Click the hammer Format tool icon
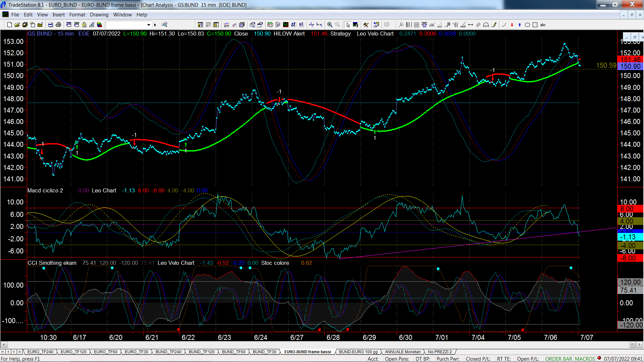Screen dimensions: 644x362 coord(366,24)
